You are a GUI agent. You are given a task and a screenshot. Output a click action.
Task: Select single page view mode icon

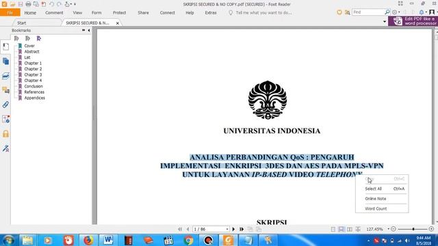[x=333, y=230]
